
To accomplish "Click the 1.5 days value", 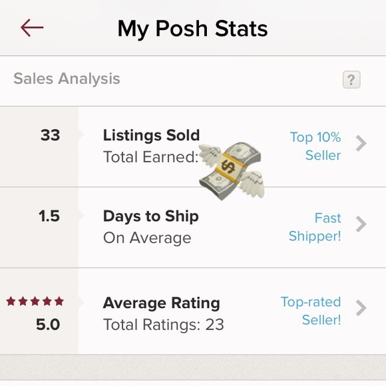I will pos(49,216).
